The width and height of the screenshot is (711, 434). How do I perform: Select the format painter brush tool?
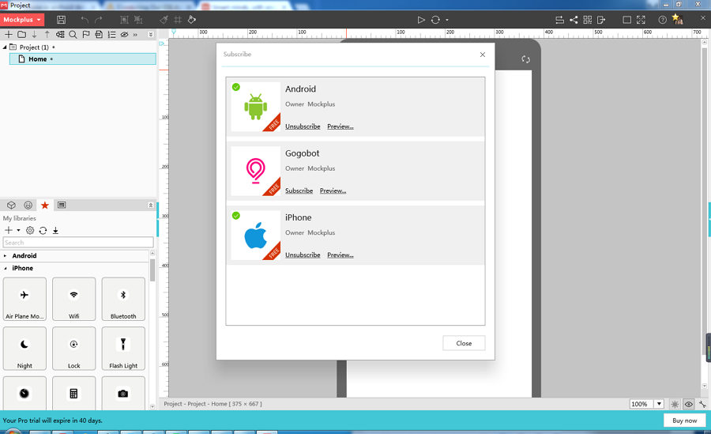pyautogui.click(x=164, y=20)
